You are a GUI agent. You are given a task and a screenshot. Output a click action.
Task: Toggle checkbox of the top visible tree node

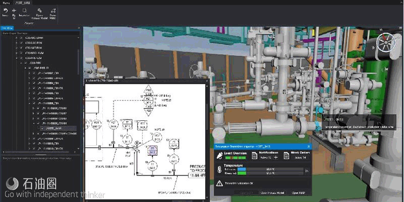tap(21, 37)
